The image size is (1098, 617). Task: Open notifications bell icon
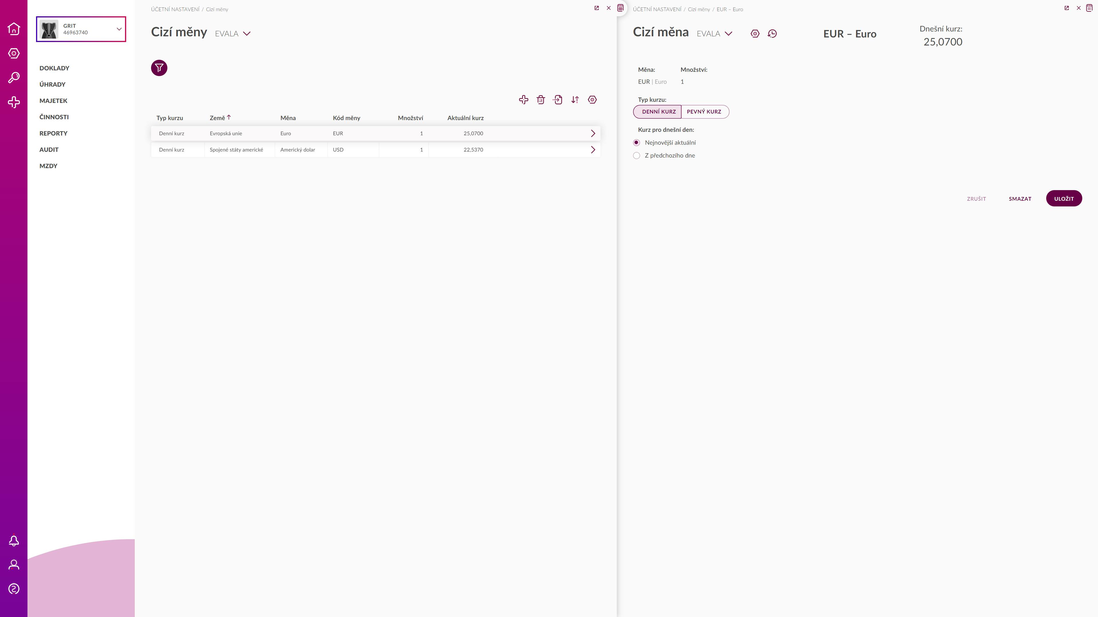click(14, 541)
